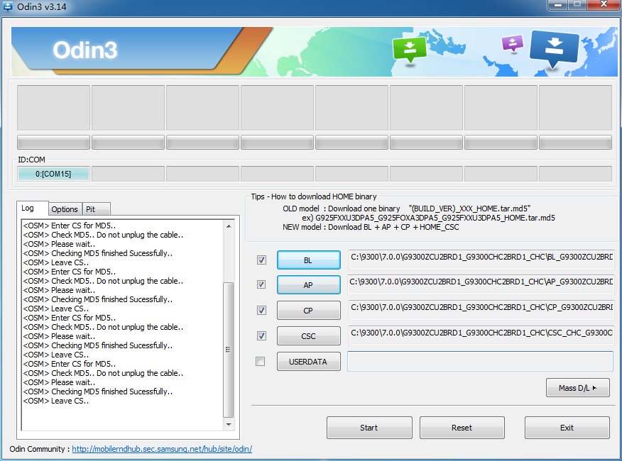Uncheck the BL file checkbox

[x=261, y=260]
